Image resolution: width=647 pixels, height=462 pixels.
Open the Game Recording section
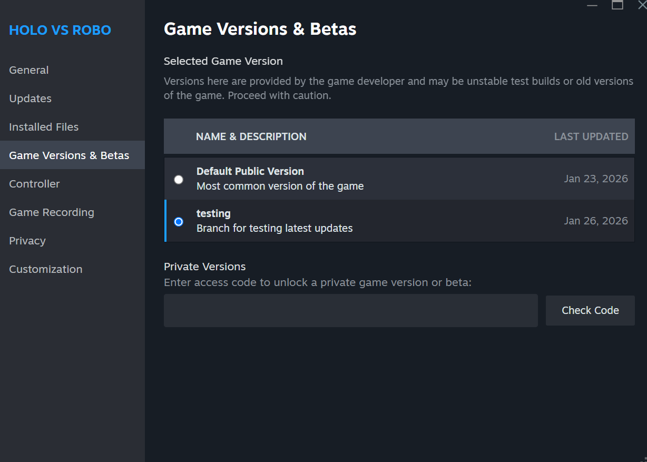52,212
